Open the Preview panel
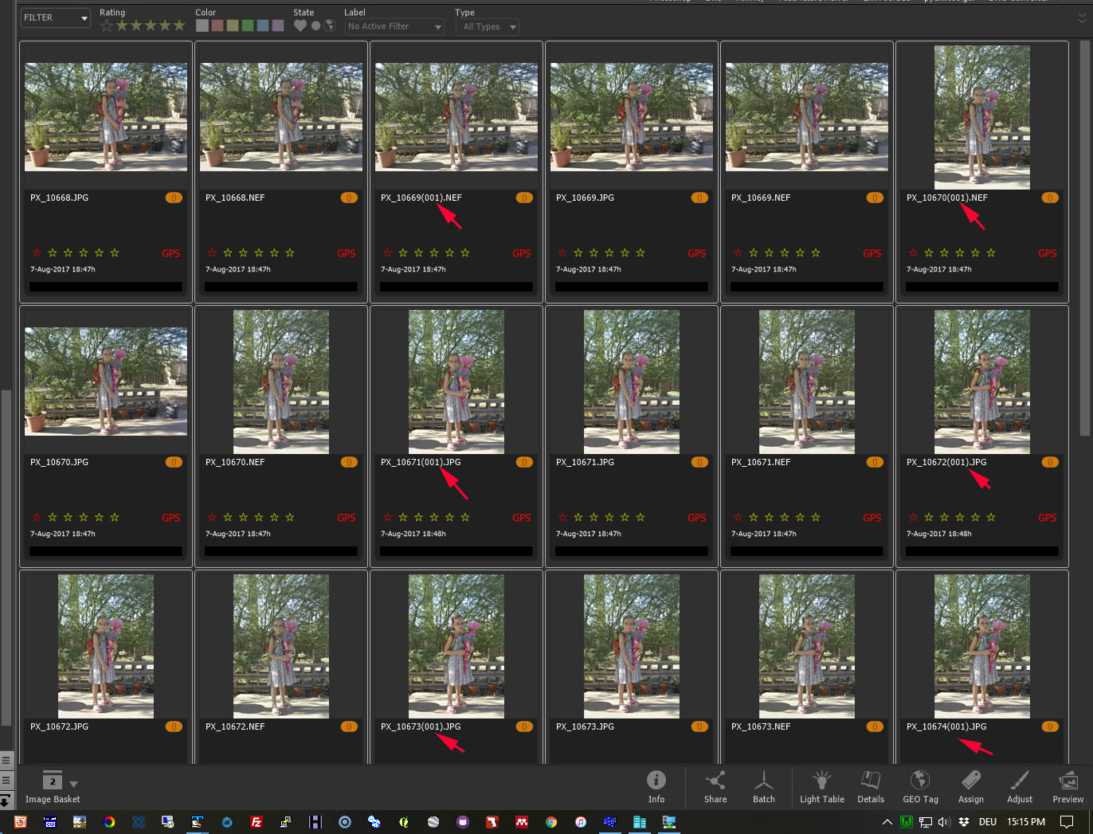The width and height of the screenshot is (1093, 834). click(1068, 786)
